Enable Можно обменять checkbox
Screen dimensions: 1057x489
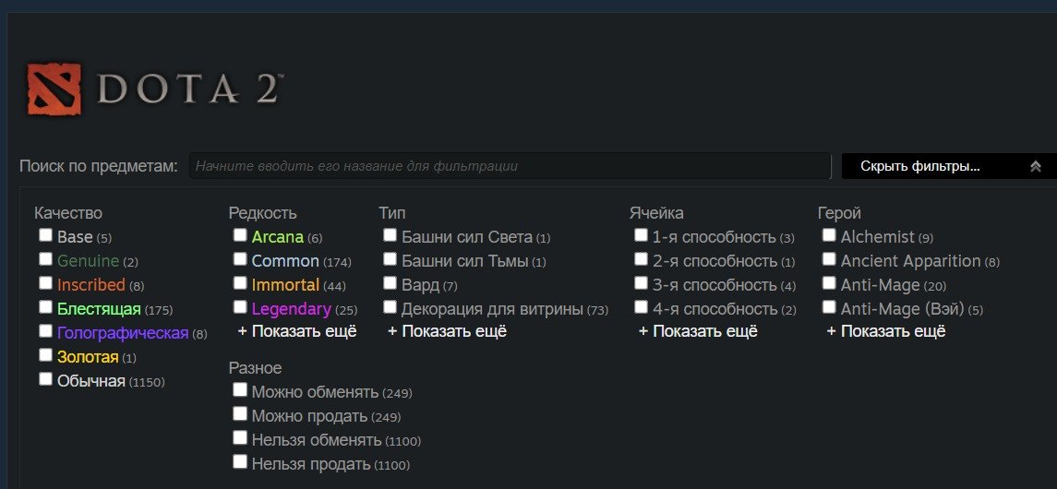pyautogui.click(x=240, y=389)
